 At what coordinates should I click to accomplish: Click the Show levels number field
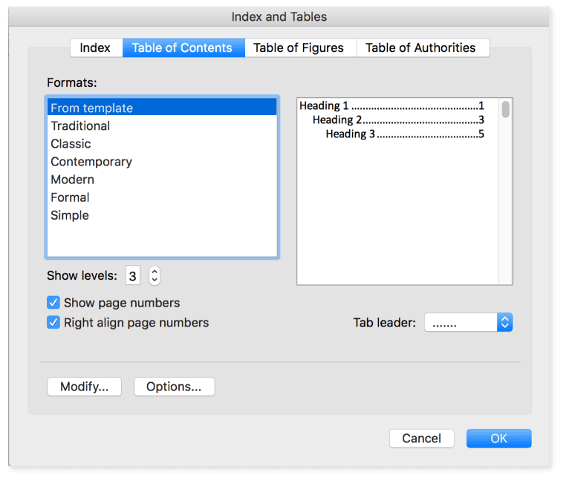(132, 276)
